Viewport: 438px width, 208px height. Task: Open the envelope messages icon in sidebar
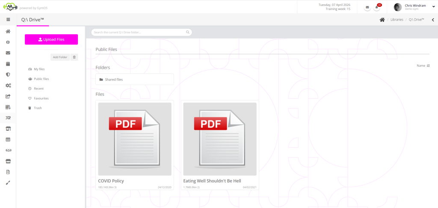8,53
